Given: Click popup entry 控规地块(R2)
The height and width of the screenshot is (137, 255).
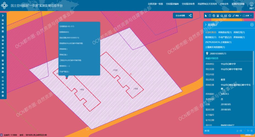Looking at the screenshot, I should 64,32.
